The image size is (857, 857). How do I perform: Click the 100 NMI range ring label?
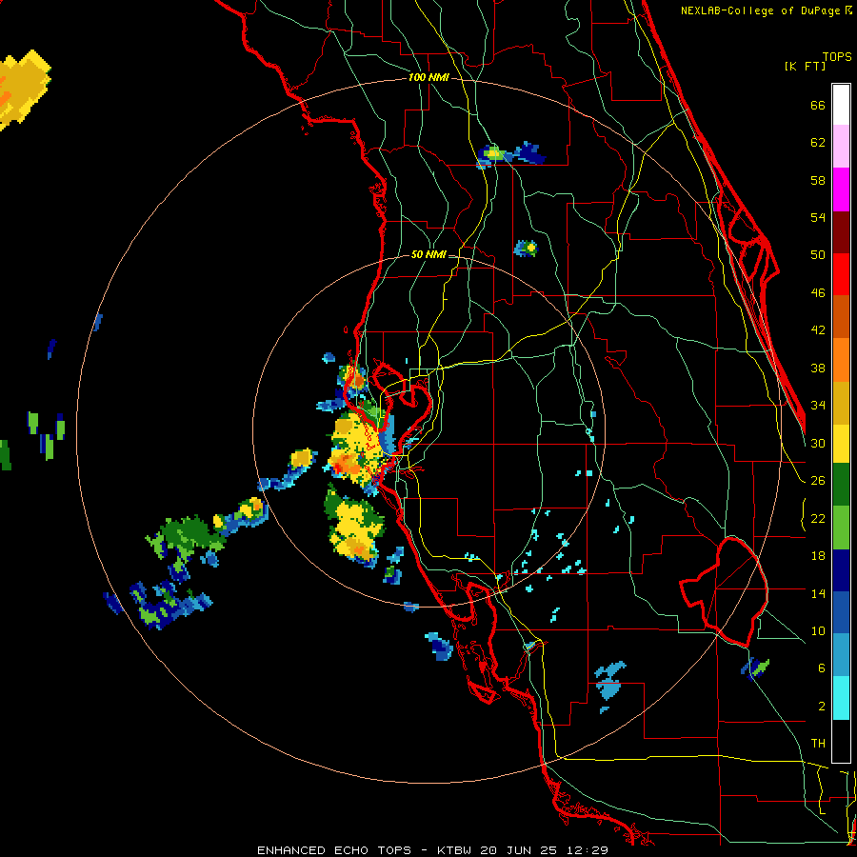click(428, 78)
